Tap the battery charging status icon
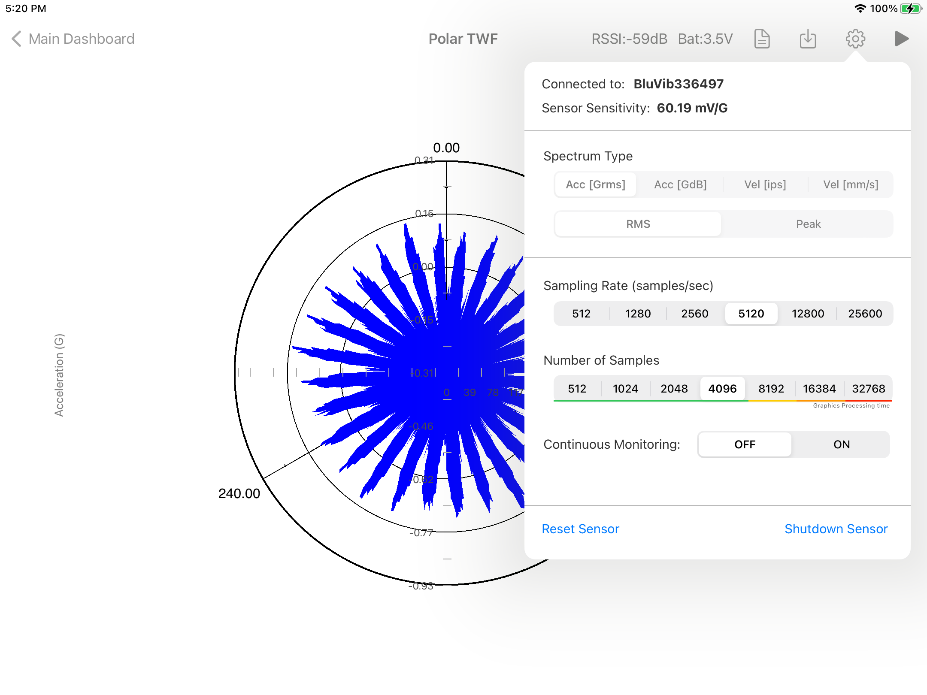The width and height of the screenshot is (927, 695). pos(911,9)
